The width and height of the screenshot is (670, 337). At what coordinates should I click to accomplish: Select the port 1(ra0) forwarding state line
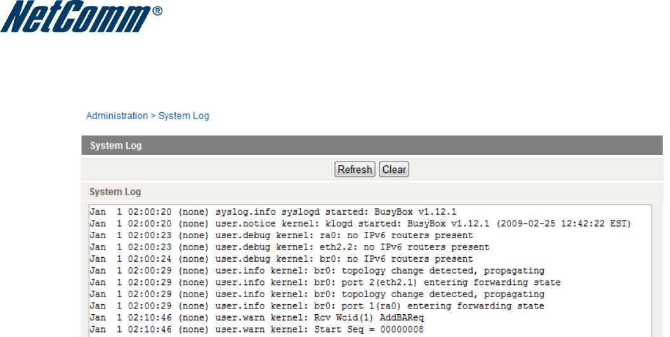pos(317,306)
